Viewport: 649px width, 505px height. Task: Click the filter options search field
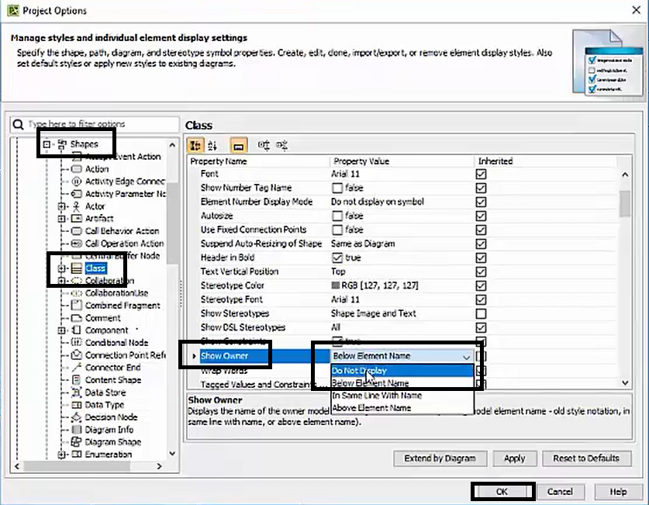[93, 124]
